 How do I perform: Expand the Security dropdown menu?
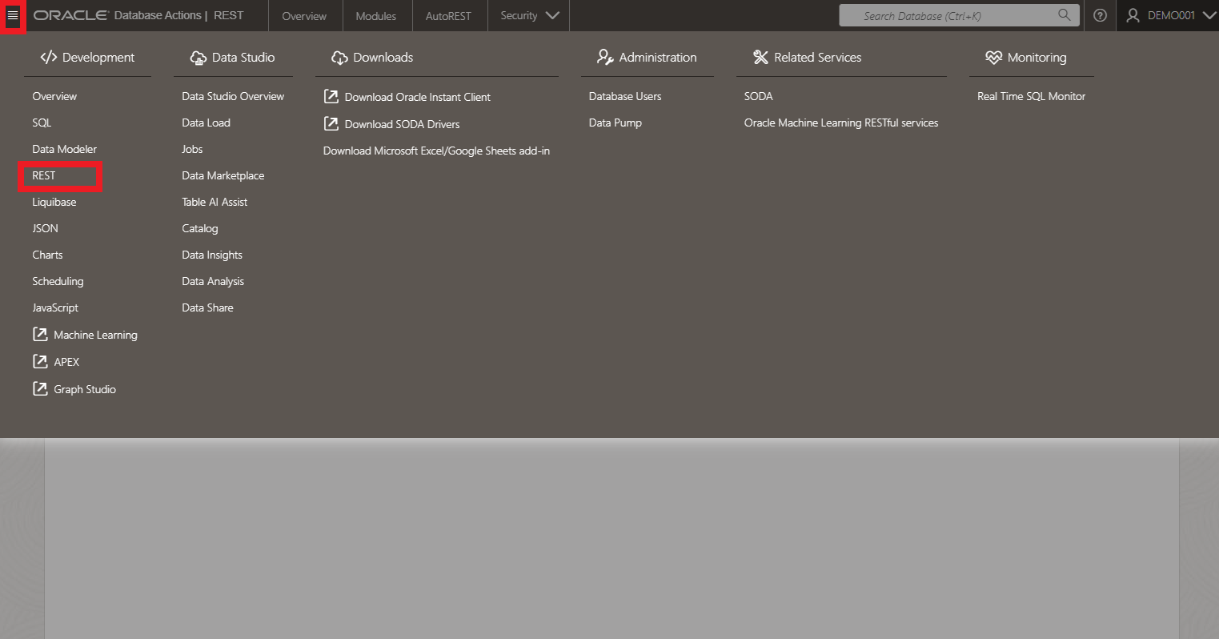529,15
